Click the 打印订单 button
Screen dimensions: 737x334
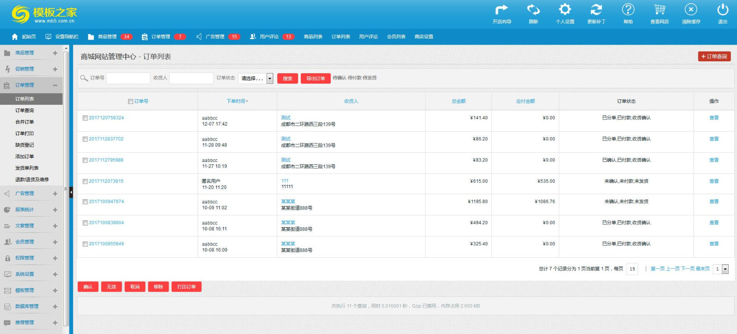pos(186,287)
